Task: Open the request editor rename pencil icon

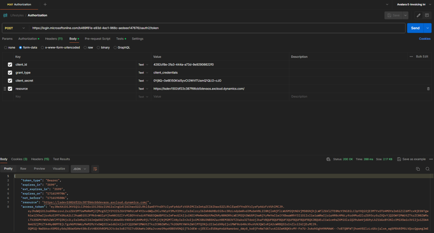Action: point(418,15)
